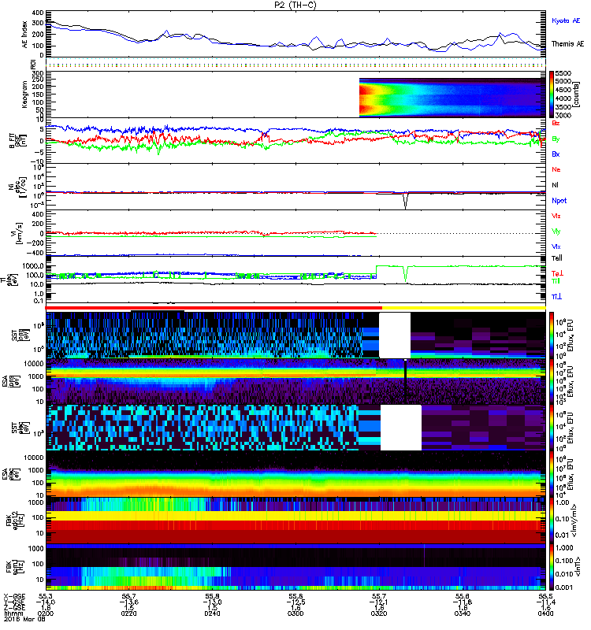Screen dimensions: 591x630
Task: Click the X-GSE row label
Action: point(13,597)
